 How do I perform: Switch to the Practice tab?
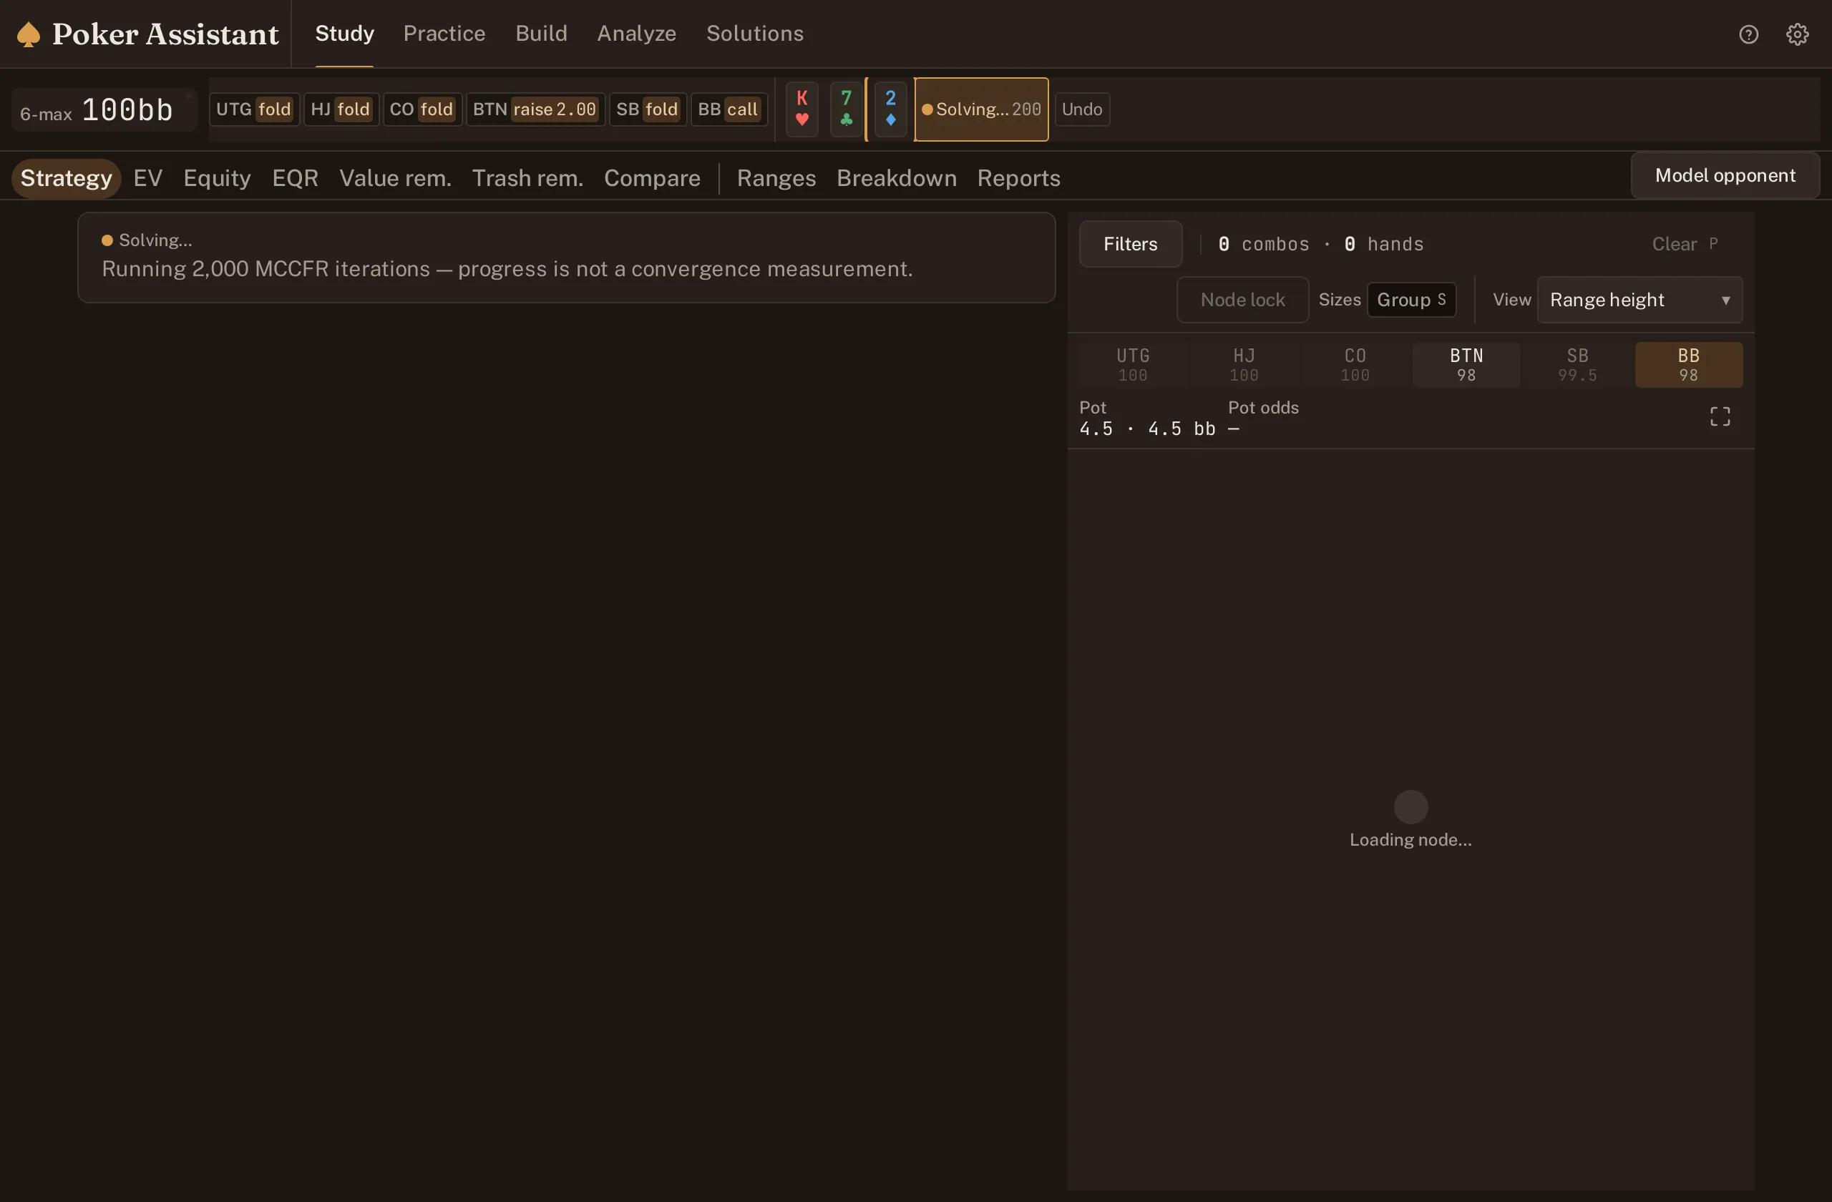(x=444, y=34)
